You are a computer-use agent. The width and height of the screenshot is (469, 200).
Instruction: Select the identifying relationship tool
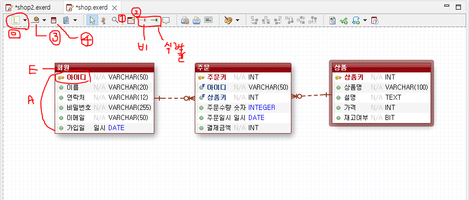[155, 20]
